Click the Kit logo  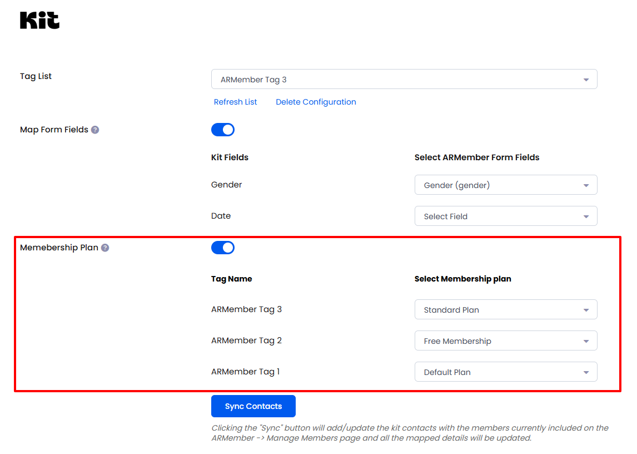coord(40,21)
